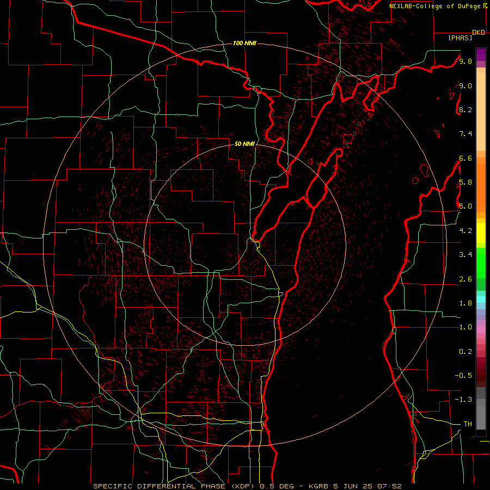Pick the gray band near TH on the scale
The width and height of the screenshot is (490, 490).
pyautogui.click(x=481, y=417)
